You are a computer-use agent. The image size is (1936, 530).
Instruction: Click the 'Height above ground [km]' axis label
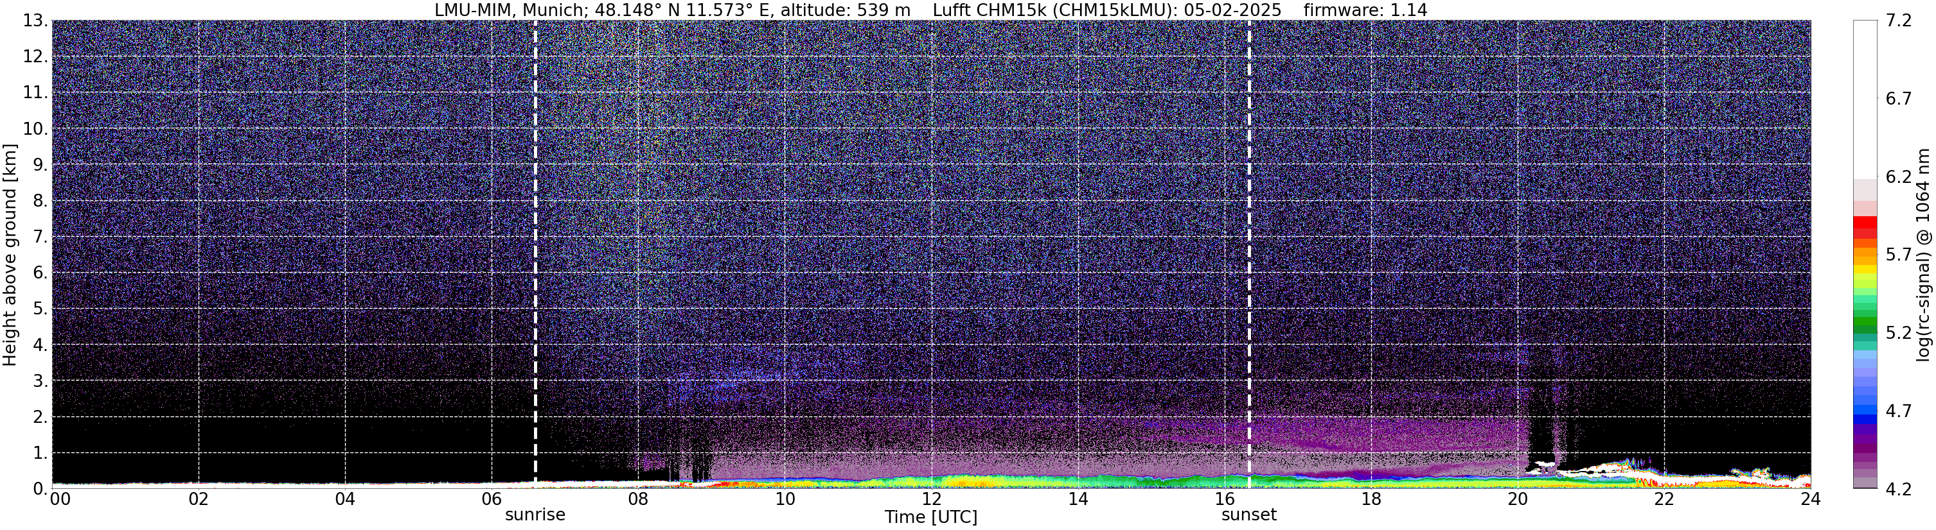10,255
